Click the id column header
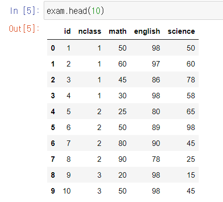Viewport: 223px width, 202px height. click(68, 31)
